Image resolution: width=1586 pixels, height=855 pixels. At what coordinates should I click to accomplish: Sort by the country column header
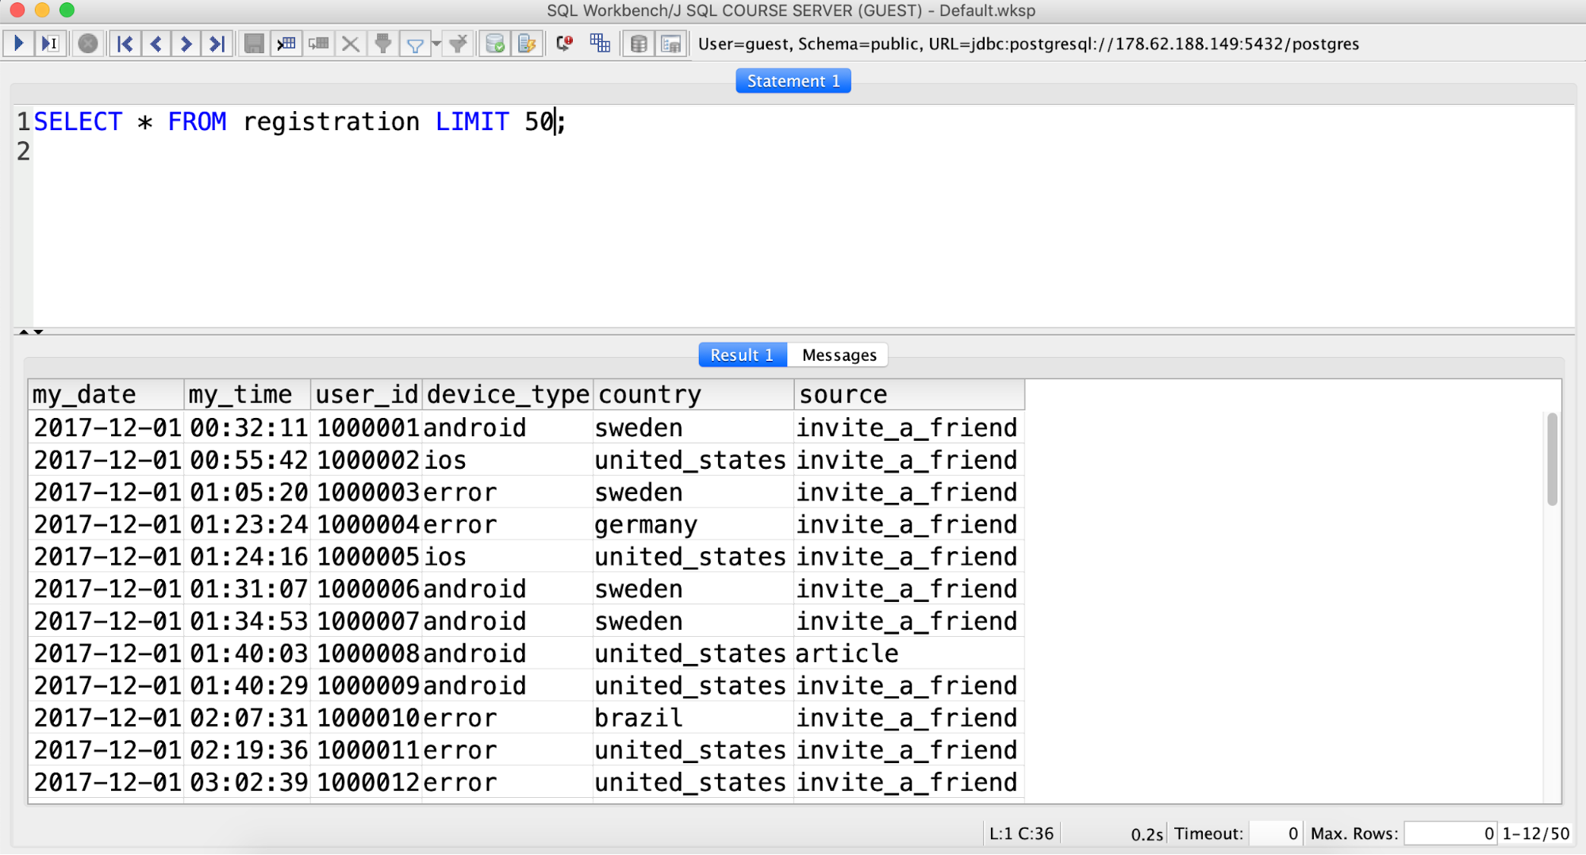click(693, 394)
